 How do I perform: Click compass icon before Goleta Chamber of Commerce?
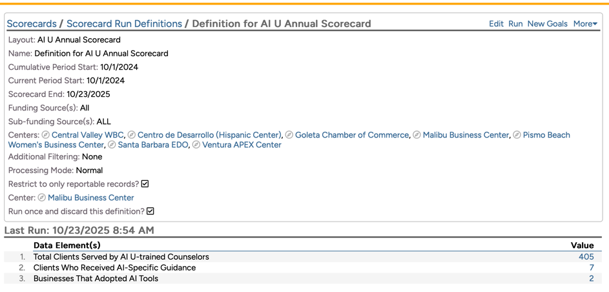coord(289,135)
